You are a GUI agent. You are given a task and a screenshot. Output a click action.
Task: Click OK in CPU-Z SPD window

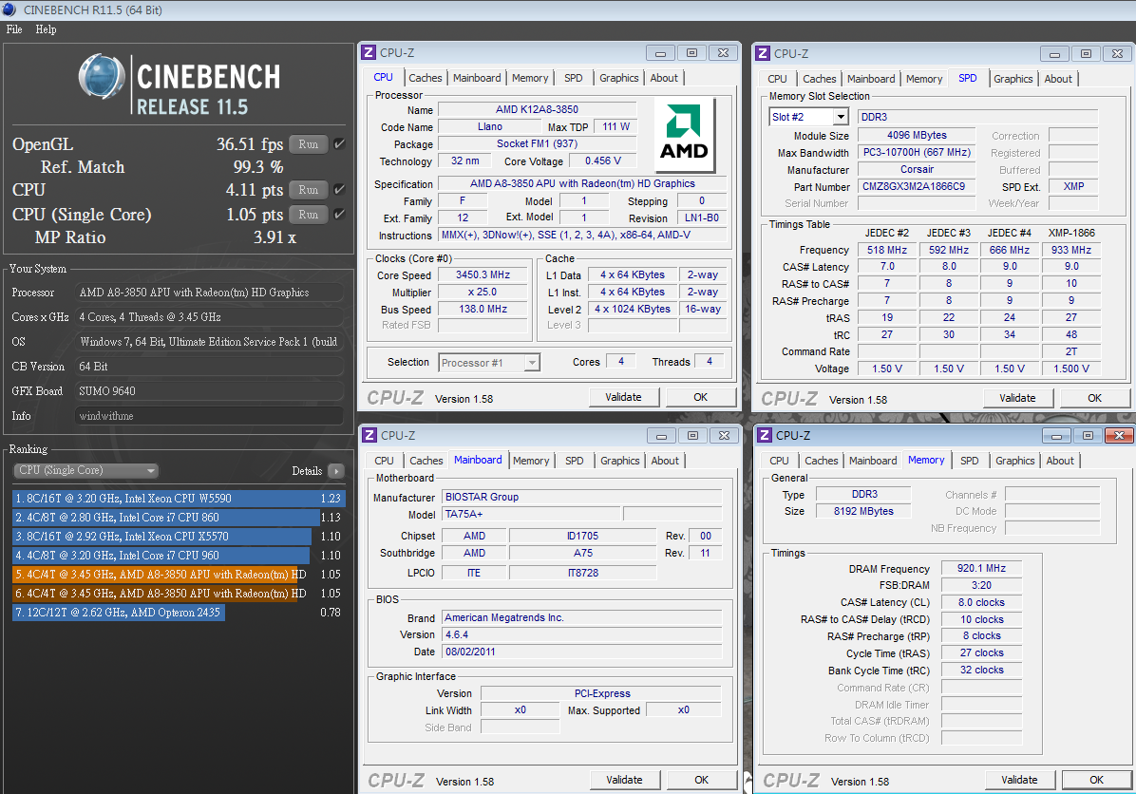1095,398
